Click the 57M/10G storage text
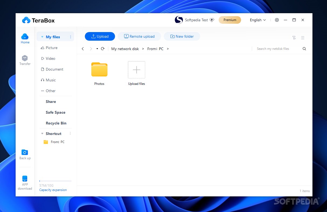Screen dimensions: 327x212 (x=46, y=186)
